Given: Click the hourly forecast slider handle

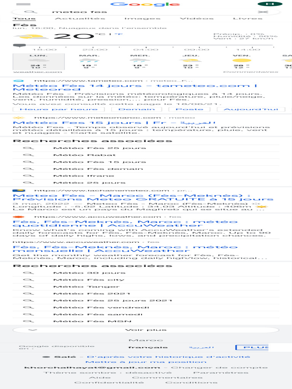Looking at the screenshot, I should (19, 46).
